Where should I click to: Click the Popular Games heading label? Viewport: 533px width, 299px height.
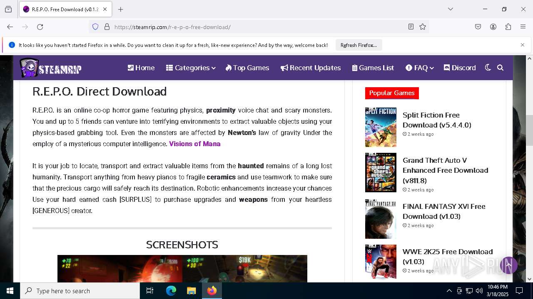click(392, 93)
